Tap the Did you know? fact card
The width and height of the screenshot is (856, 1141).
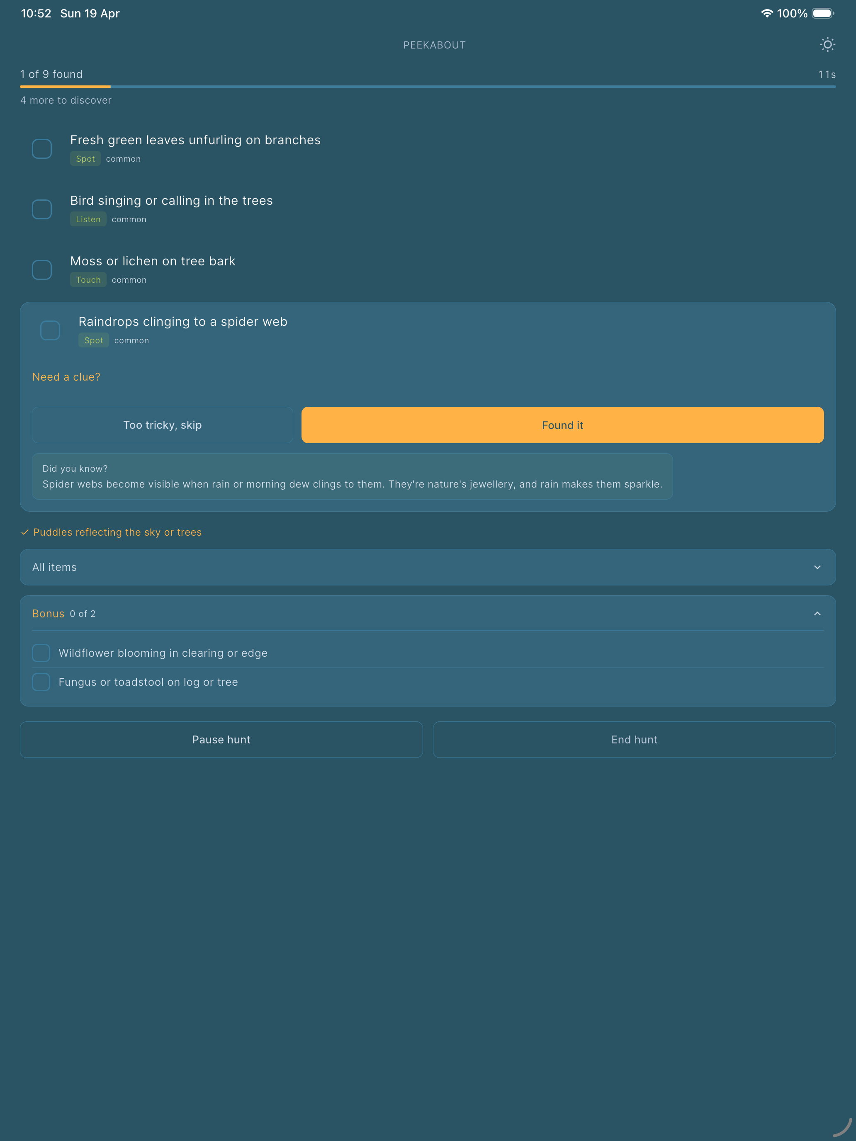coord(353,476)
